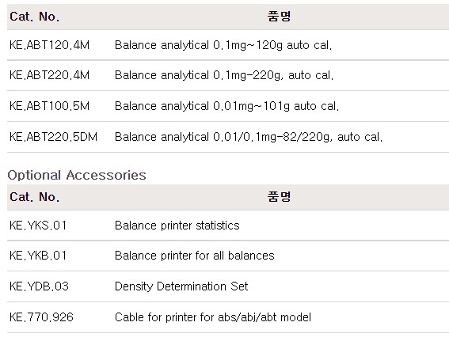Select the KE.YDB.03 catalog number
Image resolution: width=449 pixels, height=345 pixels.
point(40,286)
